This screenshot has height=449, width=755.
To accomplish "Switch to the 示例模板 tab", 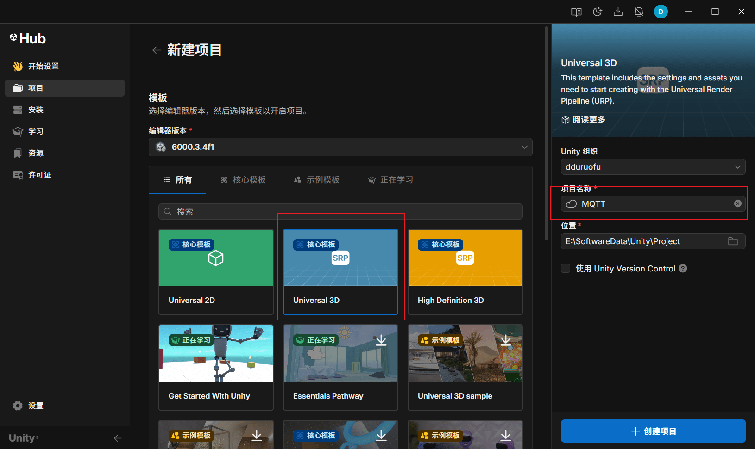I will pyautogui.click(x=317, y=180).
